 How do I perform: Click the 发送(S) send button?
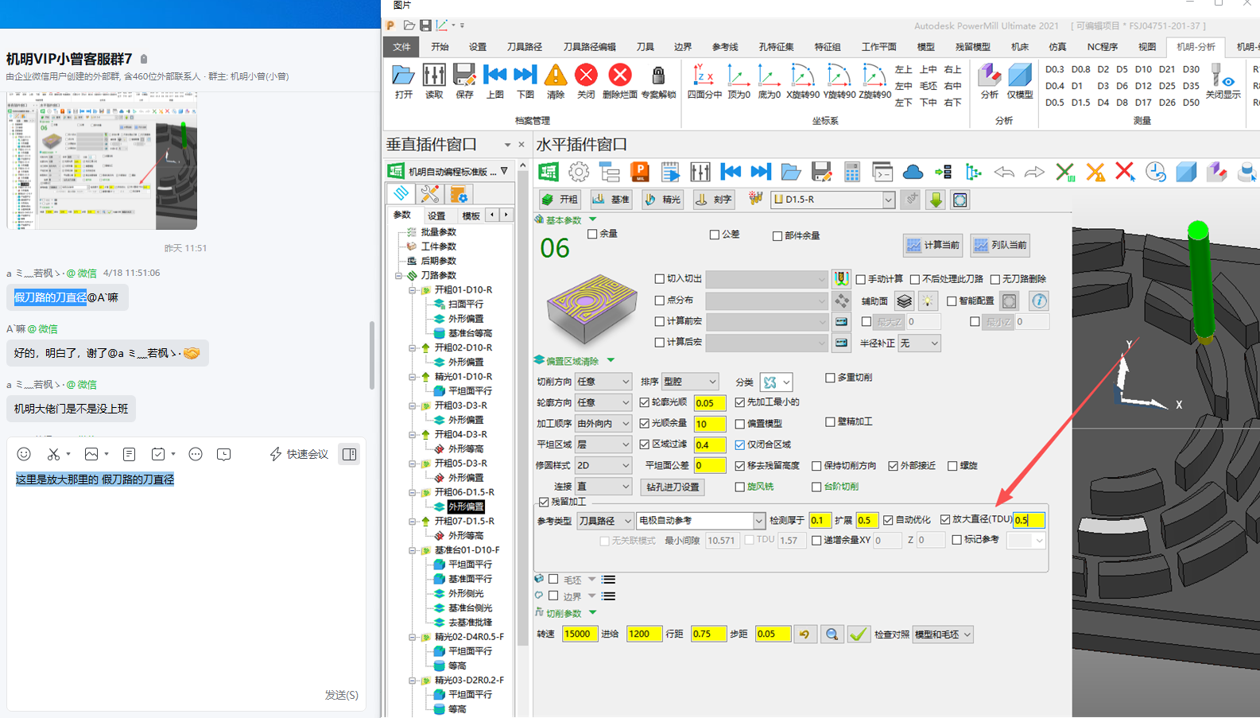(x=341, y=695)
